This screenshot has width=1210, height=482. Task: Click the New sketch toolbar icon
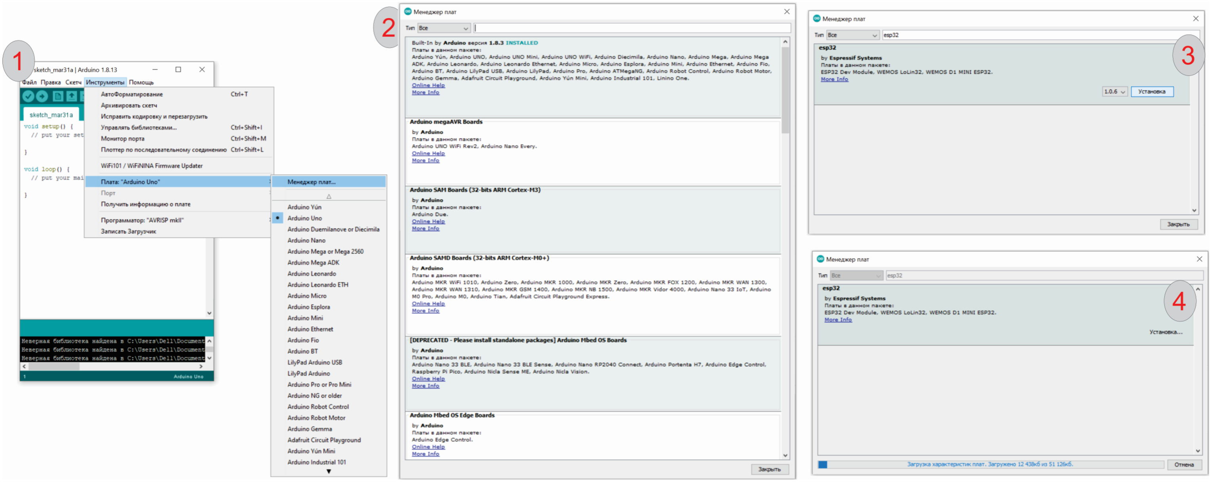[x=57, y=96]
